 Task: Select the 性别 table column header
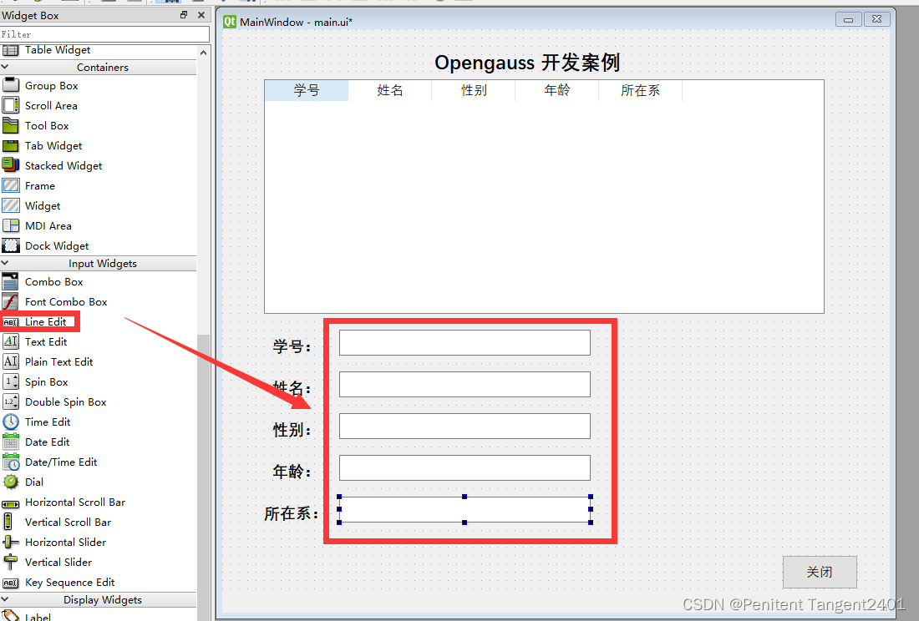point(474,90)
